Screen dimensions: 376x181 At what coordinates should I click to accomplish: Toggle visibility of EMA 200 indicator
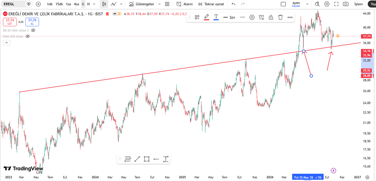tap(28, 36)
